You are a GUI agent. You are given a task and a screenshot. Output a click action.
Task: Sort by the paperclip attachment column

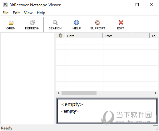61,36
